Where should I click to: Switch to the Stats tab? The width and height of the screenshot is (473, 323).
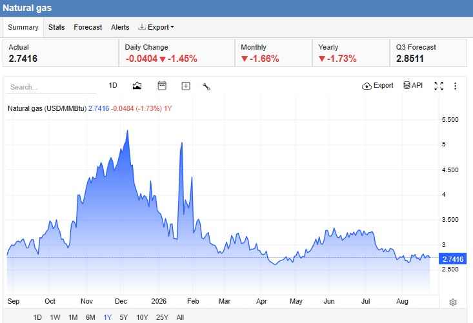[x=56, y=27]
